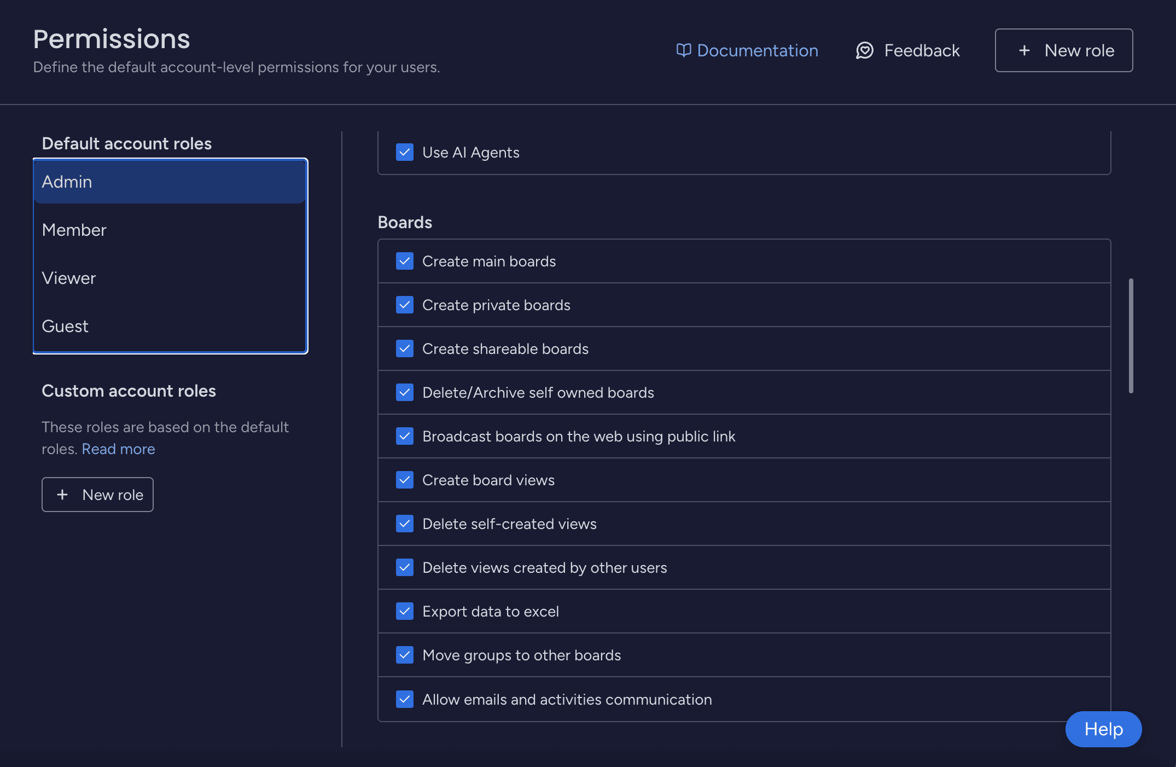Open the Feedback speech bubble icon

[x=865, y=50]
